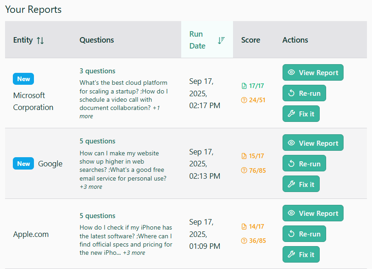Expand '+3 more' in Apple.com questions

click(134, 253)
